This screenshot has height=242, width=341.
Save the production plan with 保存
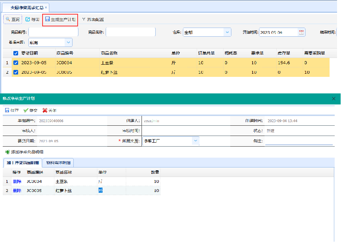pyautogui.click(x=12, y=110)
